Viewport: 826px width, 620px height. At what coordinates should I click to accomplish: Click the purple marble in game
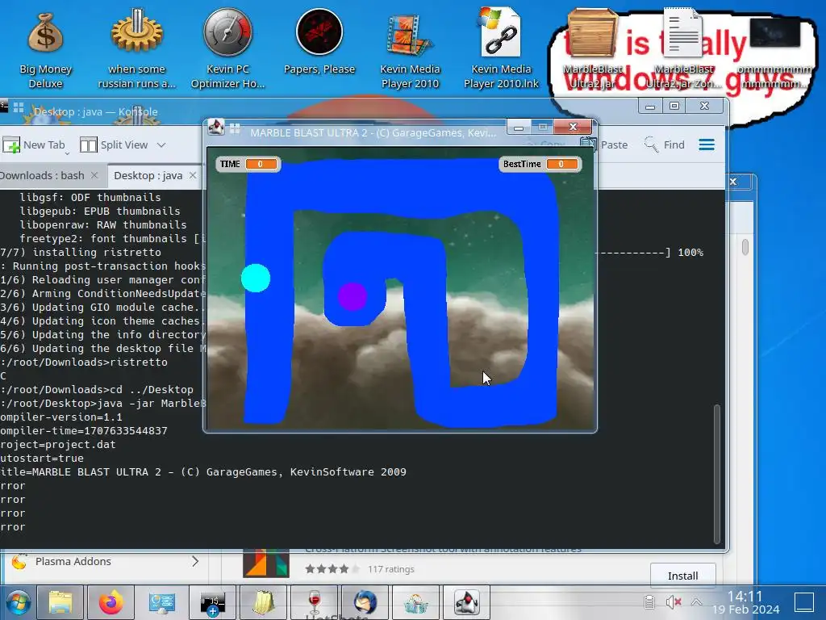coord(353,296)
